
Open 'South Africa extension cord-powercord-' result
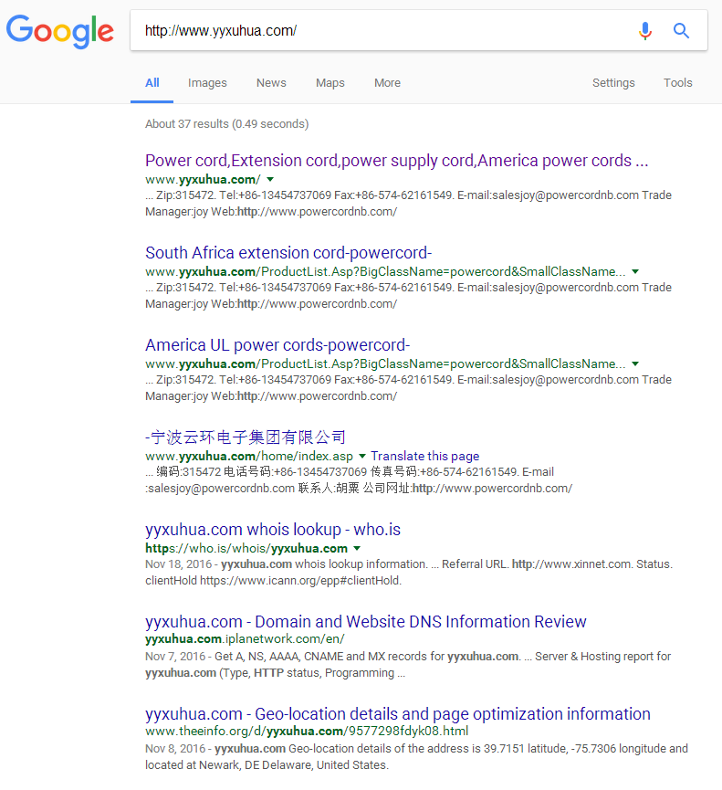pos(288,252)
